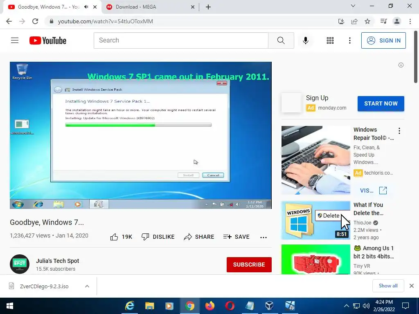
Task: Focus the YouTube Search field
Action: (x=181, y=40)
